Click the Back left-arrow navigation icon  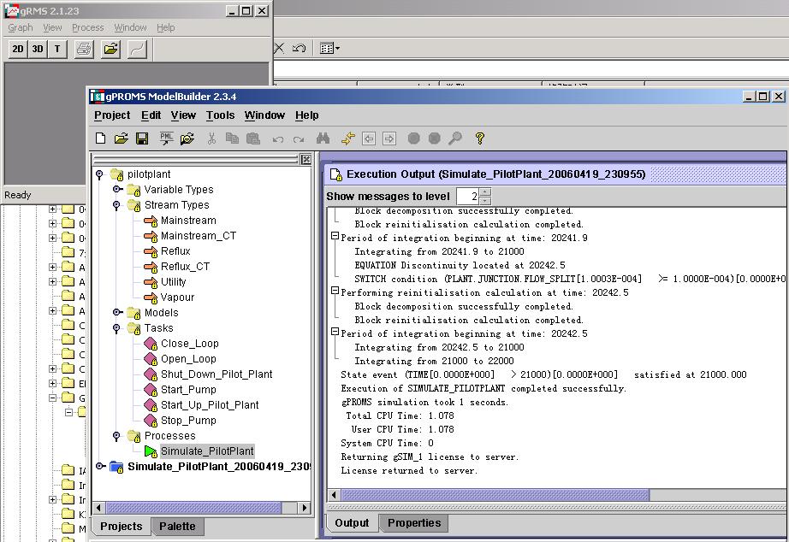tap(369, 138)
